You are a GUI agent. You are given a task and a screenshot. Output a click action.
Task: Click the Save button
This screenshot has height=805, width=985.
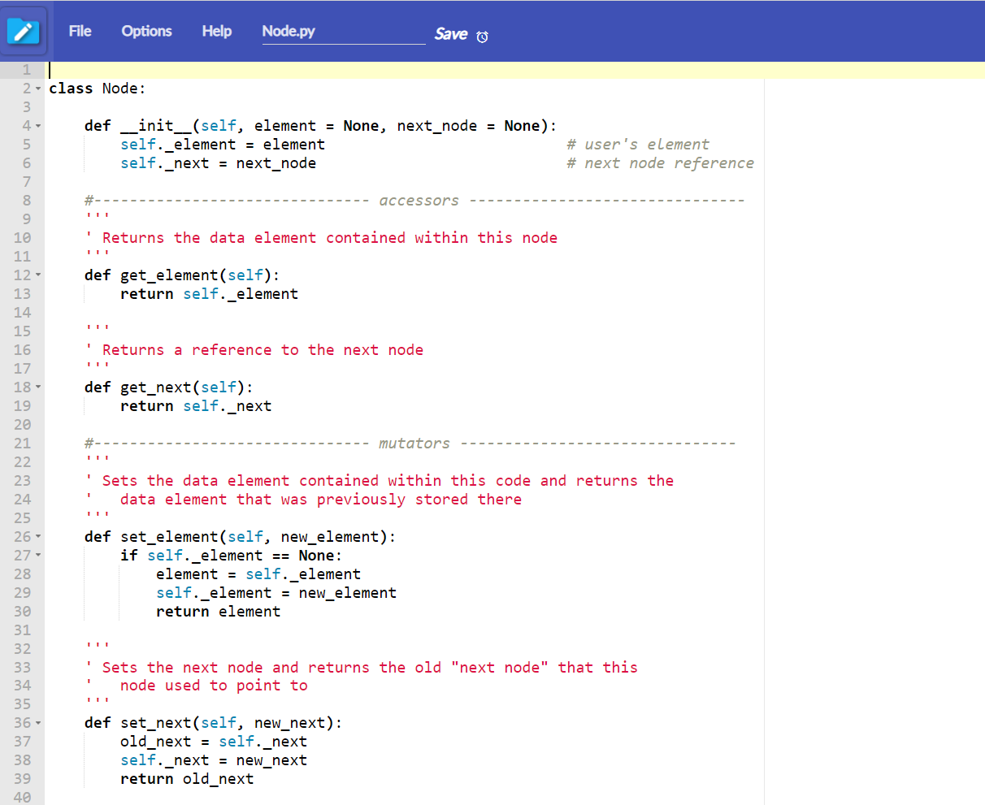tap(450, 34)
